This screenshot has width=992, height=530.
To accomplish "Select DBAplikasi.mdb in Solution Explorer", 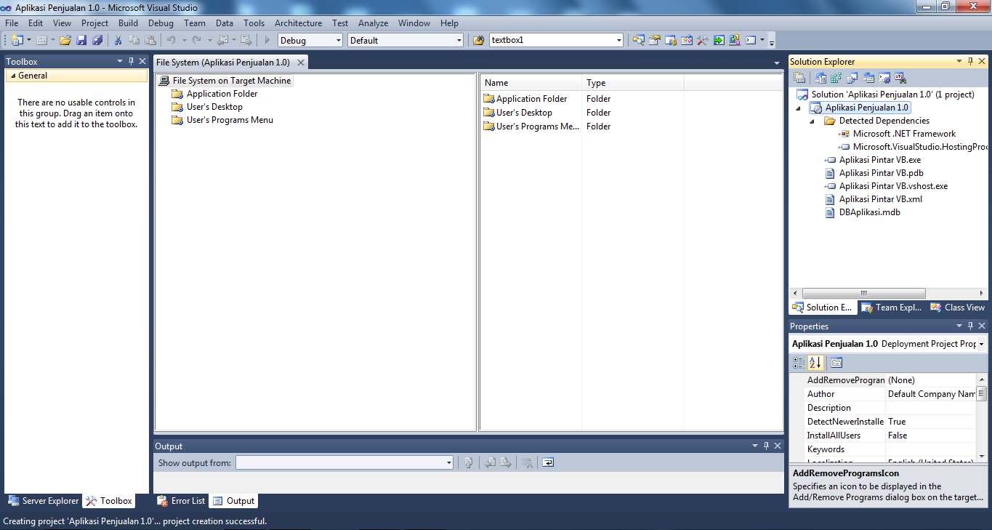I will pyautogui.click(x=869, y=212).
